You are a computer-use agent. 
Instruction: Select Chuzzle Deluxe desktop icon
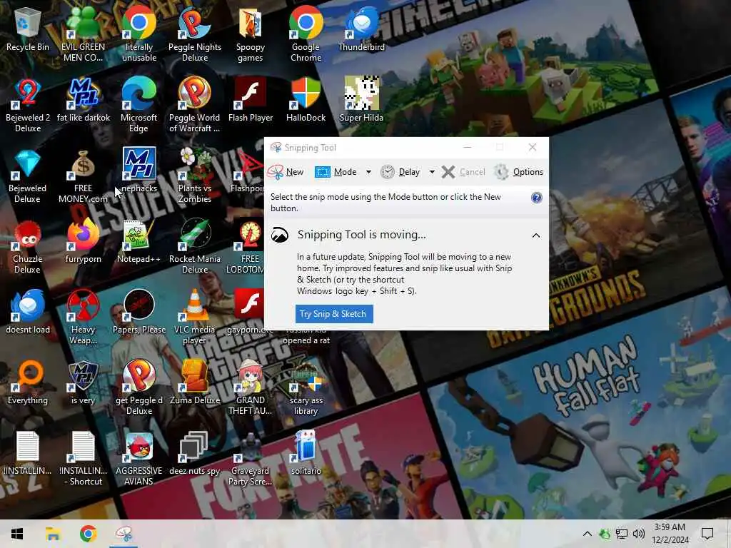28,247
